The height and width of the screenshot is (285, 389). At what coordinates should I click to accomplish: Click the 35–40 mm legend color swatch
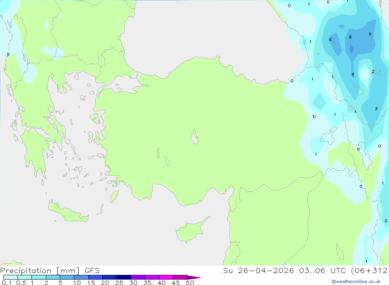[152, 277]
